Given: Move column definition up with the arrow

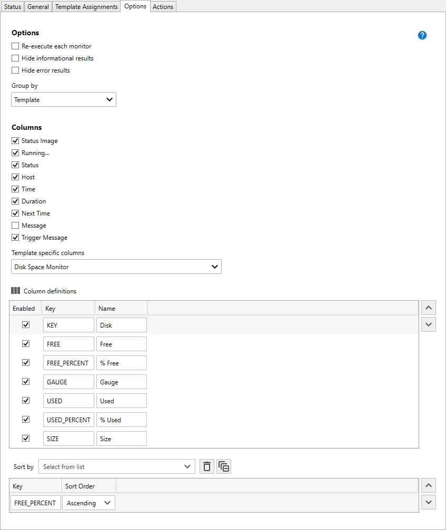Looking at the screenshot, I should (429, 308).
